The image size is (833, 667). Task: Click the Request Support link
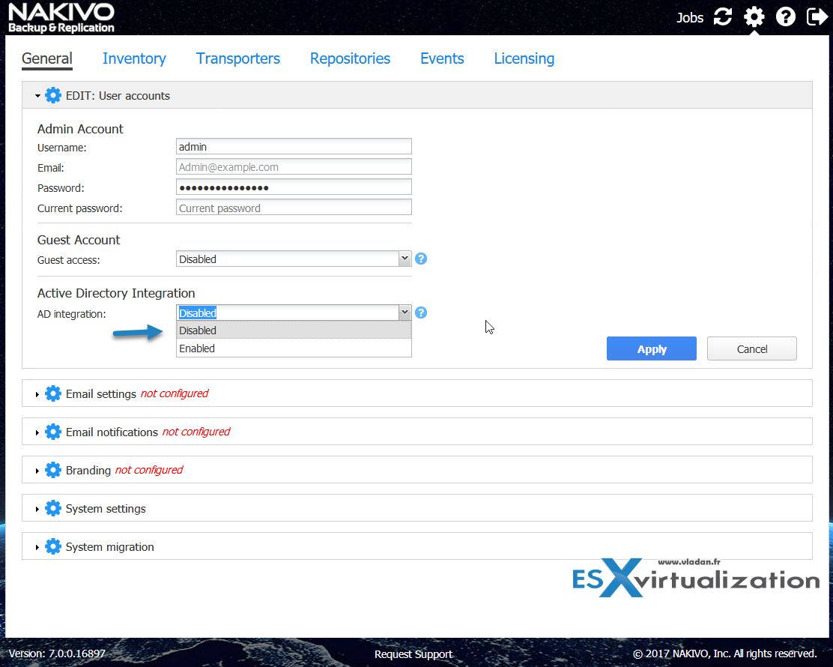(x=414, y=654)
